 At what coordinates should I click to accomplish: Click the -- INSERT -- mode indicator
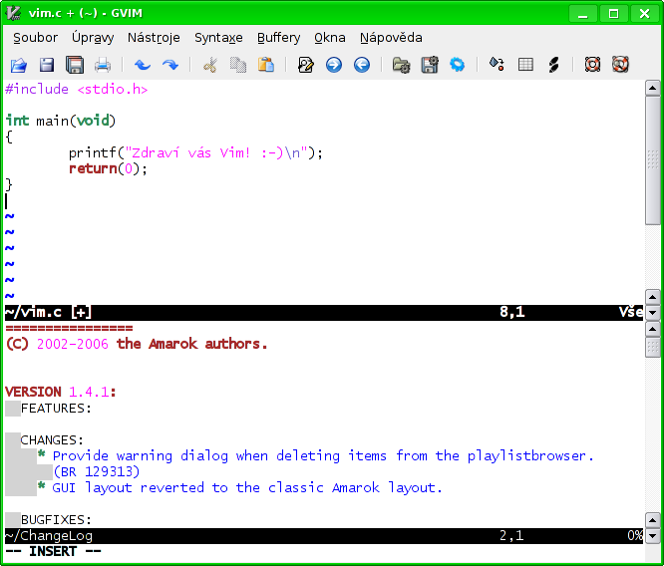[x=53, y=552]
